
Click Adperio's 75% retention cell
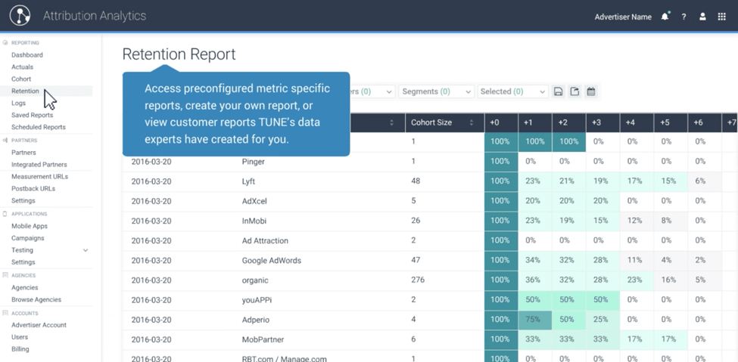[534, 320]
